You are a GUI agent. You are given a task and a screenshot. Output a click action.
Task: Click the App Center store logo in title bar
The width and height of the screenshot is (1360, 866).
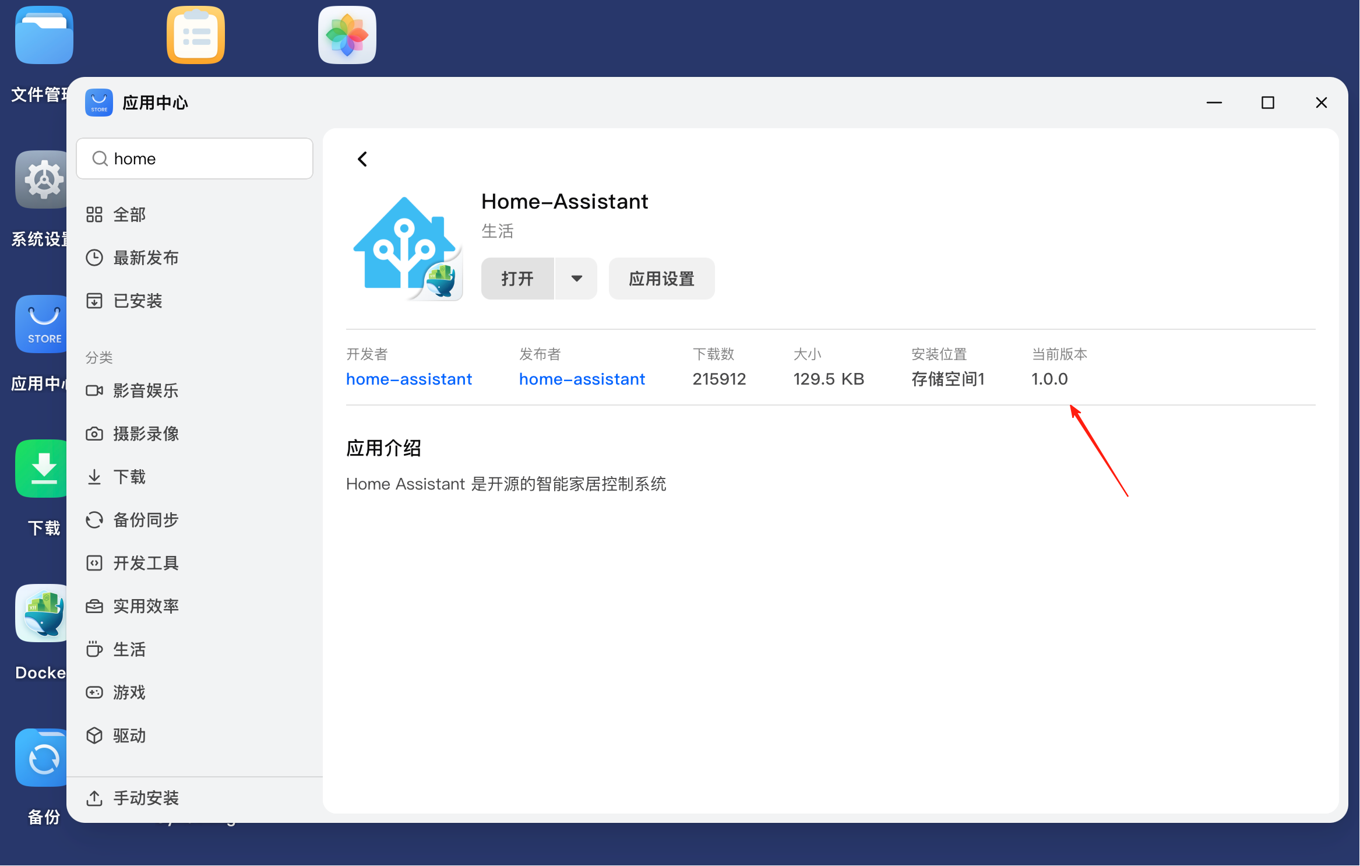pos(99,103)
